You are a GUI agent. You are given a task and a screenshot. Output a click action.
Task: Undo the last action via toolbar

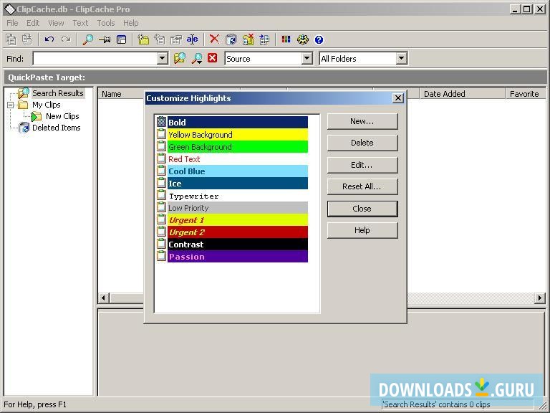49,39
